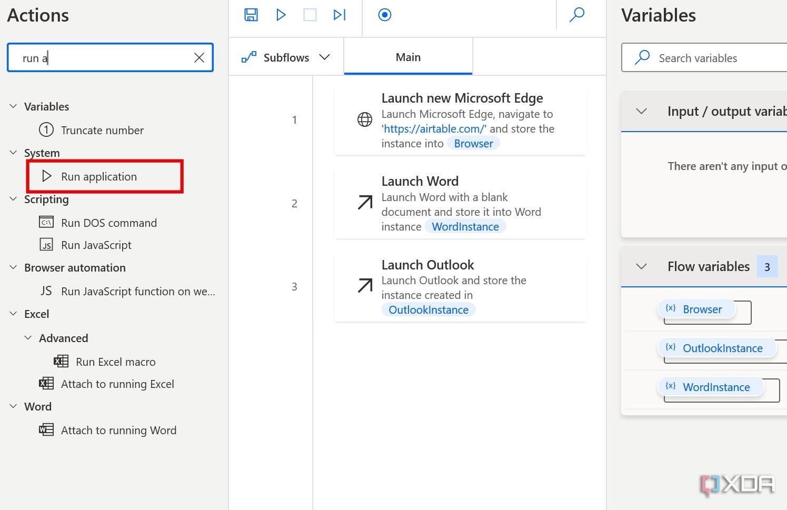Select the Run DOS command action
Image resolution: width=787 pixels, height=510 pixels.
[x=108, y=223]
